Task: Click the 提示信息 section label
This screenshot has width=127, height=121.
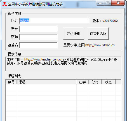Action: click(x=15, y=54)
